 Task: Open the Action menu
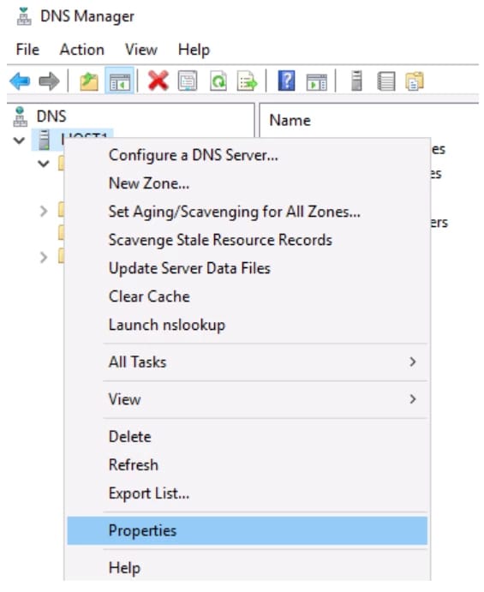(x=82, y=50)
